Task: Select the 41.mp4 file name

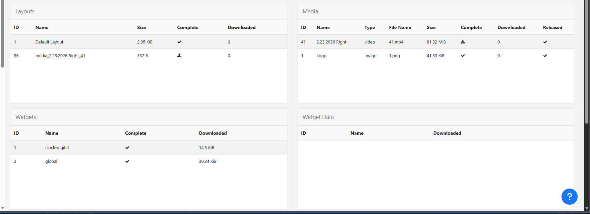Action: (396, 42)
